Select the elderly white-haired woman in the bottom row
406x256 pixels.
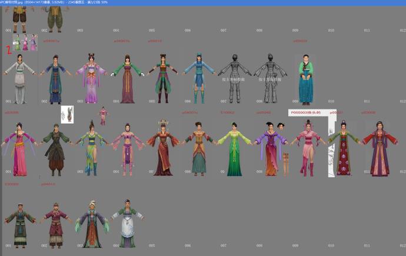coord(90,222)
